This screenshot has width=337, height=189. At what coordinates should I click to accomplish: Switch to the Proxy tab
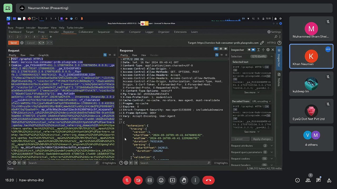click(41, 32)
